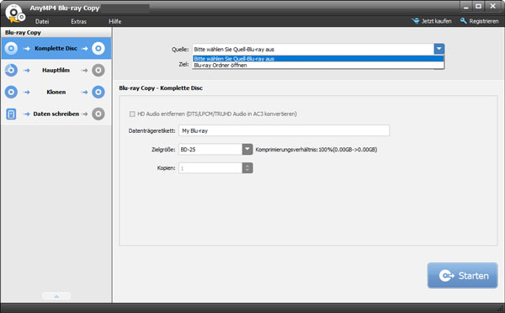Click the Quelle combo box text field
This screenshot has height=313, width=505.
tap(313, 49)
